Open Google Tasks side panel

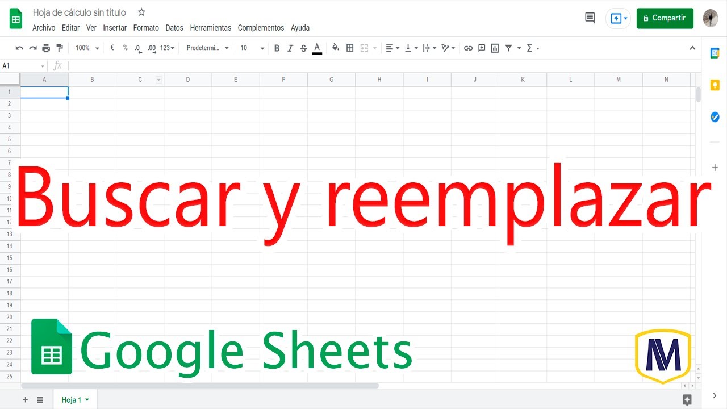pos(715,117)
